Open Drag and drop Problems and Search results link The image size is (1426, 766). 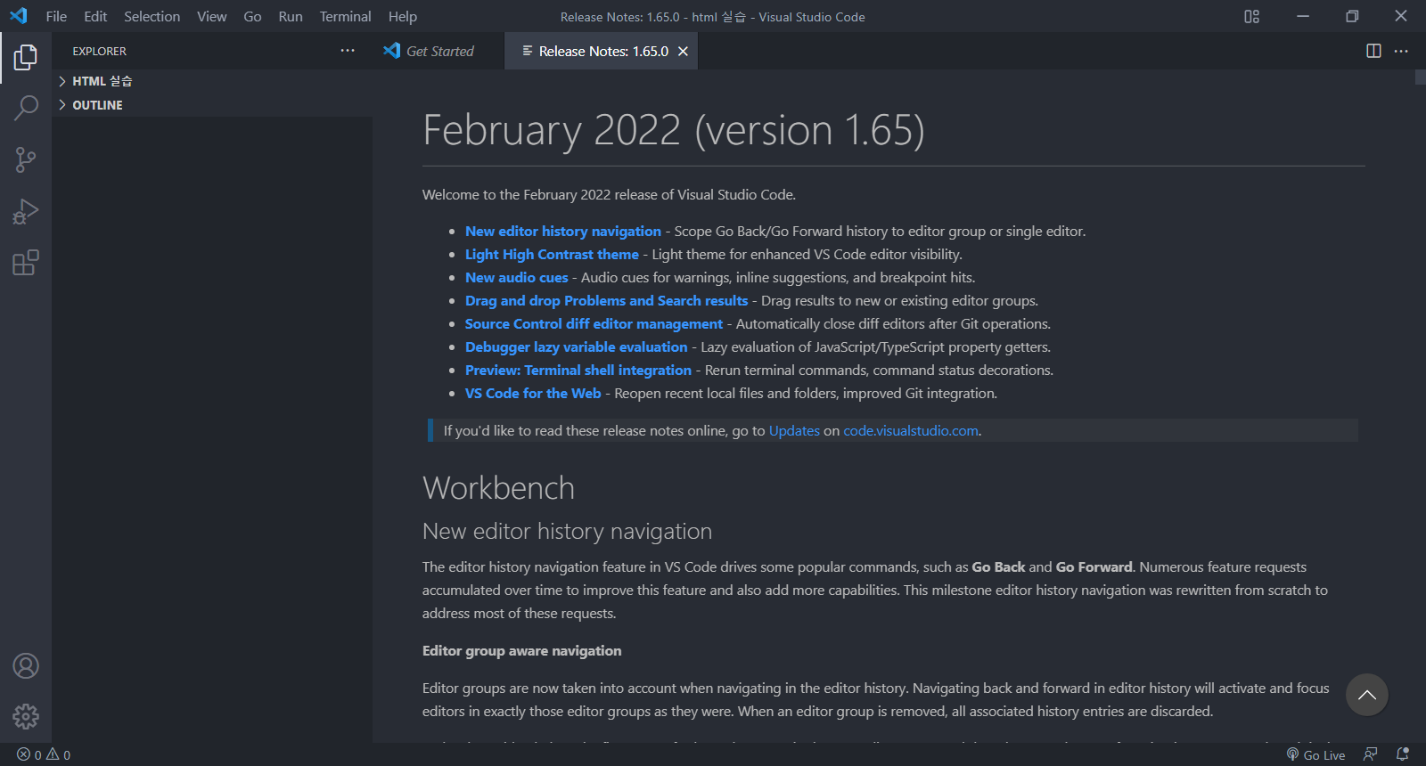[606, 300]
